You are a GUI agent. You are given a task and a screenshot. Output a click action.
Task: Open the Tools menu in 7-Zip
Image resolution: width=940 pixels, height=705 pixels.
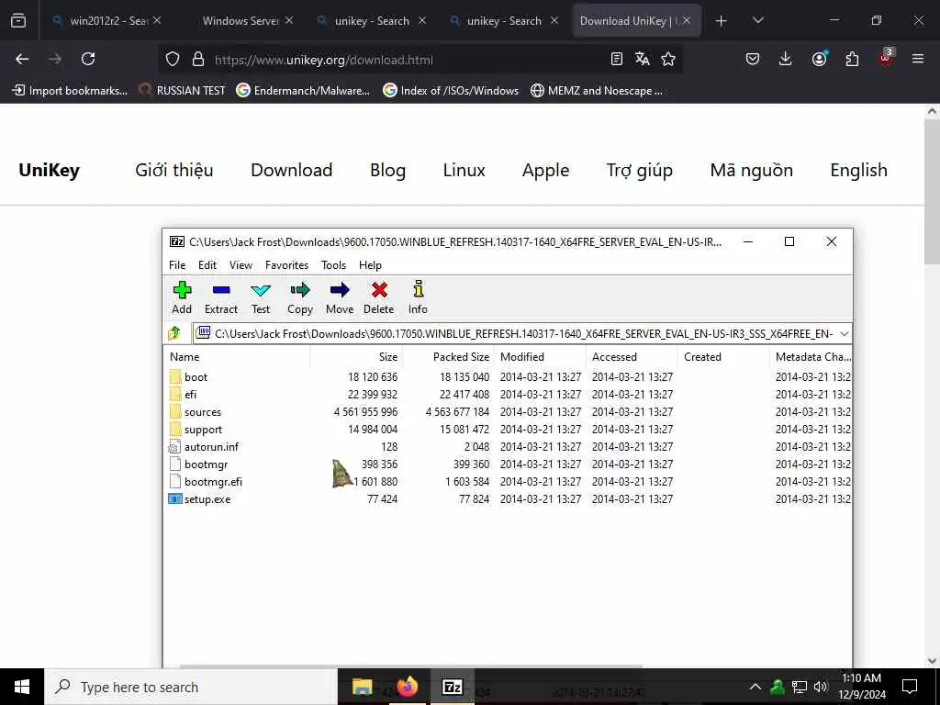(333, 265)
